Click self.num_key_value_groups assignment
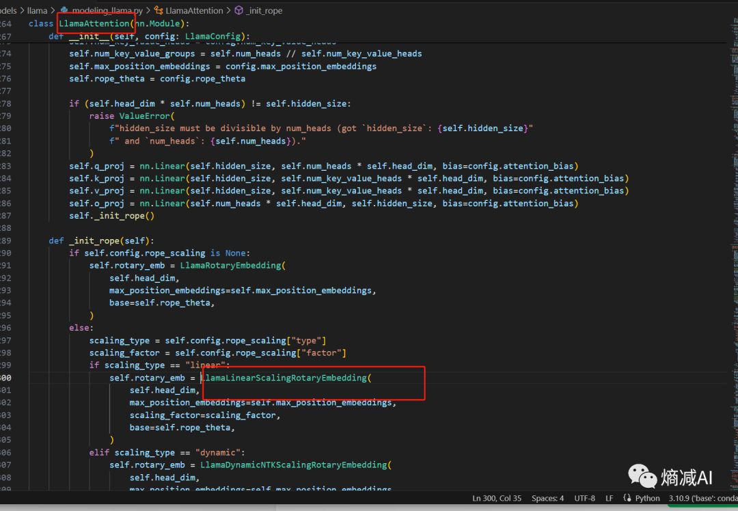738x511 pixels. click(245, 54)
